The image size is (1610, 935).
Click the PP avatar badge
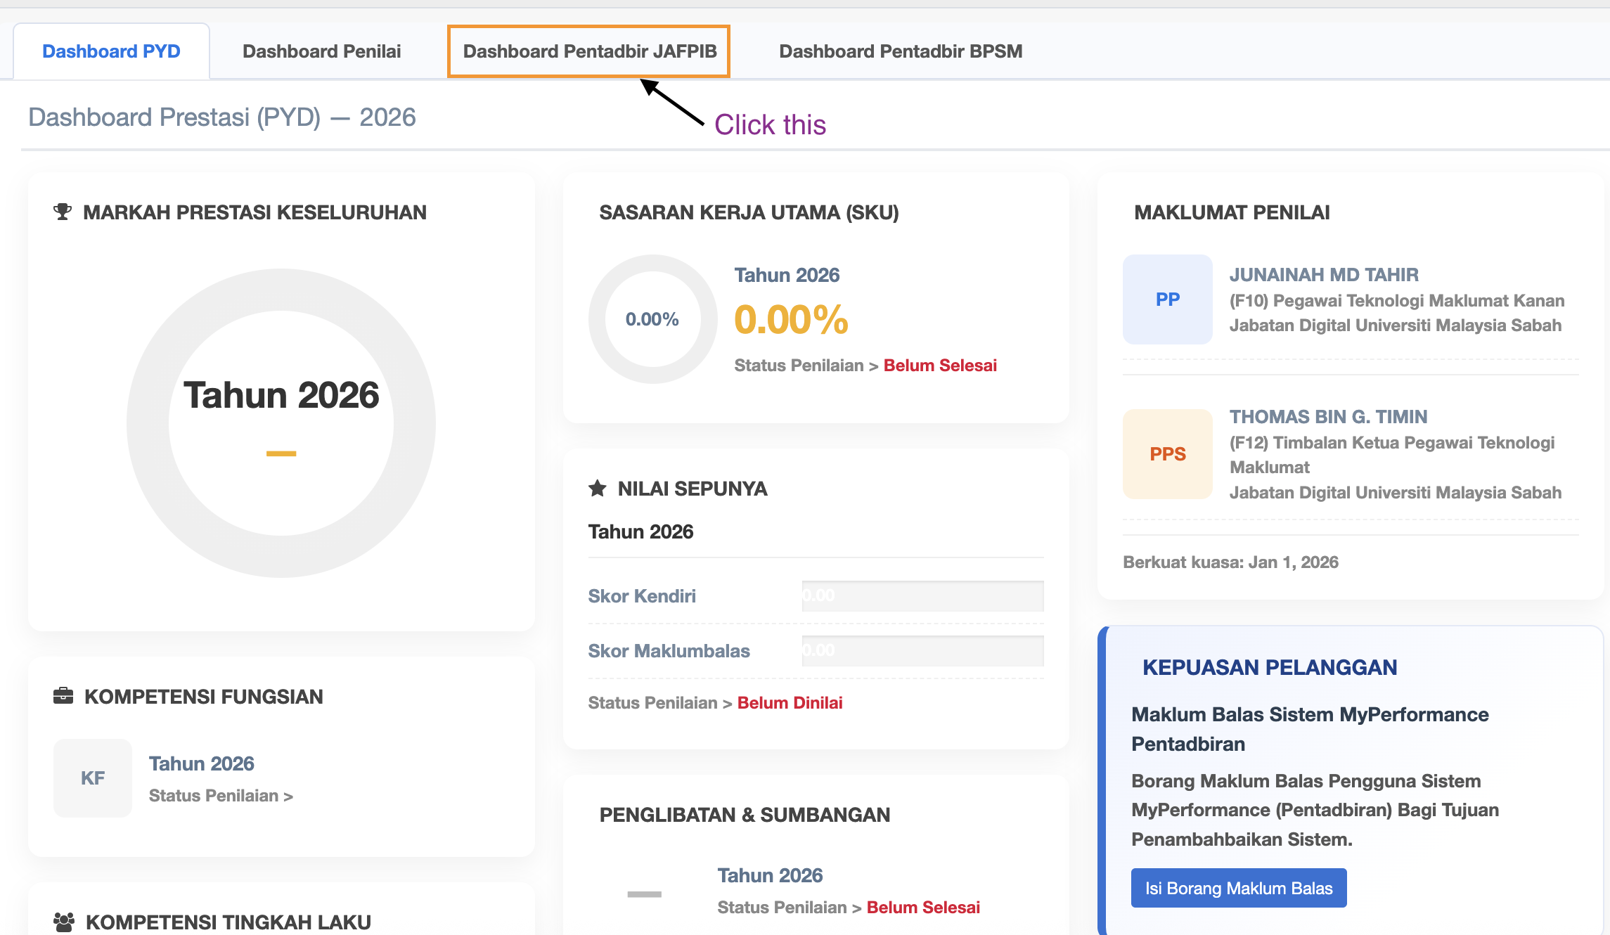[1167, 299]
